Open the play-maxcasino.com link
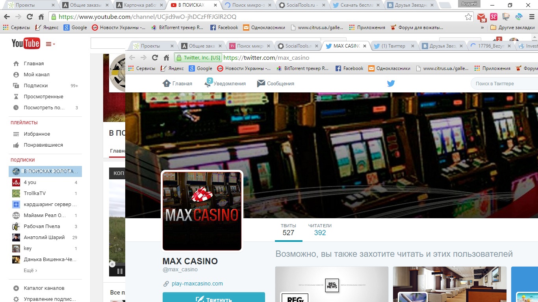 click(x=197, y=284)
